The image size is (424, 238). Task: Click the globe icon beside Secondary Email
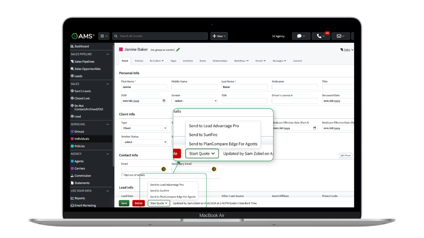(214, 169)
